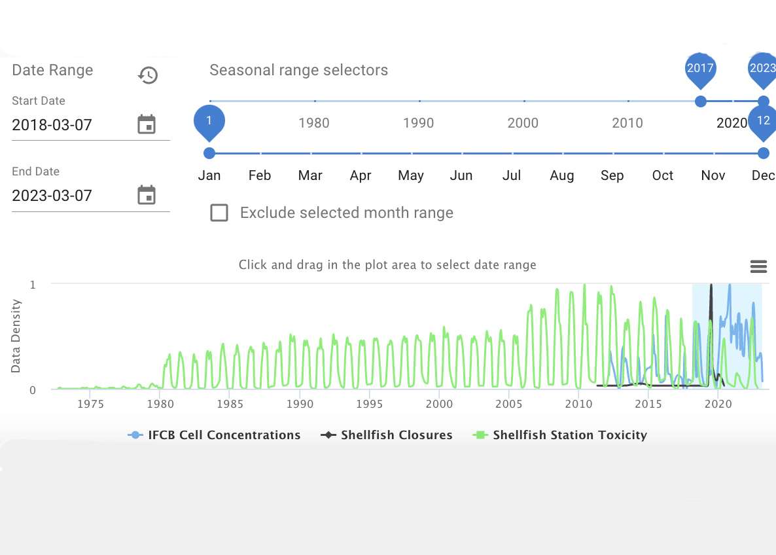Image resolution: width=776 pixels, height=555 pixels.
Task: Click the Start Date input field
Action: pos(72,124)
